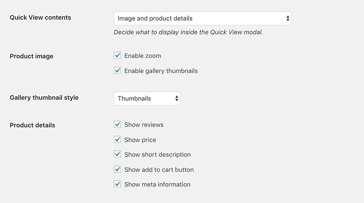This screenshot has width=364, height=203.
Task: Open the Gallery thumbnail style dropdown
Action: (147, 98)
